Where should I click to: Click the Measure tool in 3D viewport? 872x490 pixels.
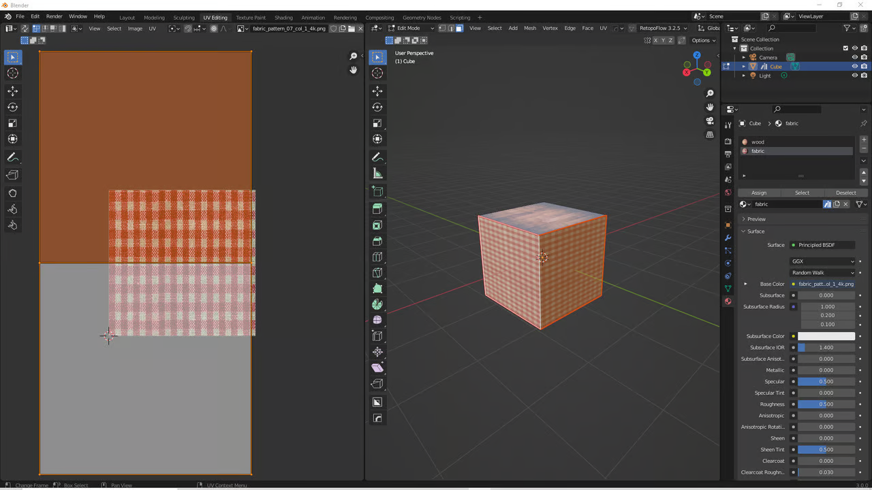[x=377, y=174]
